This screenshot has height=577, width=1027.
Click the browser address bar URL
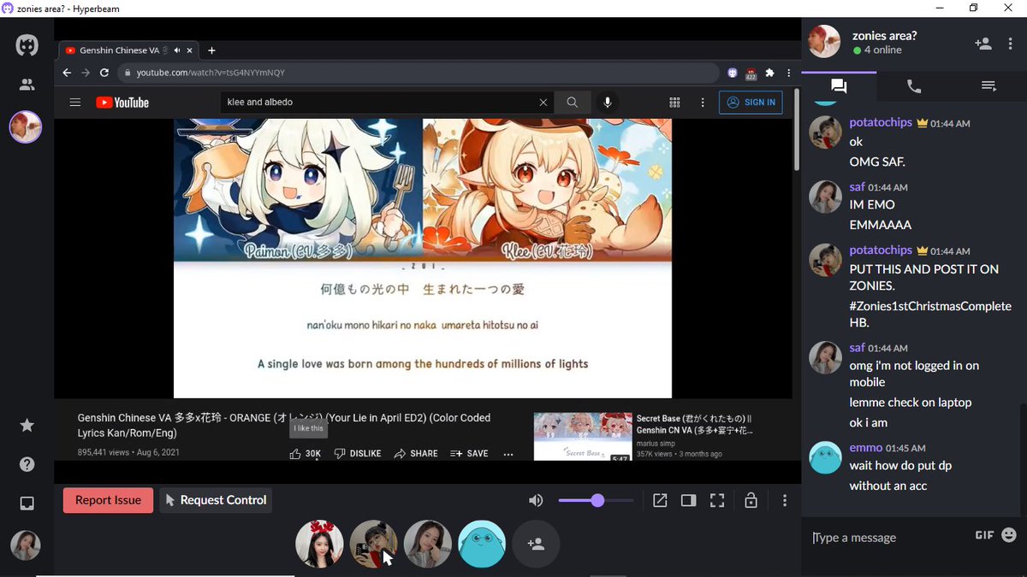[x=419, y=74]
